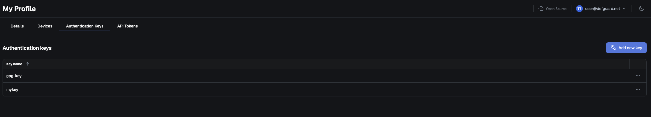This screenshot has height=117, width=651.
Task: Click the Open Source license icon
Action: [541, 9]
